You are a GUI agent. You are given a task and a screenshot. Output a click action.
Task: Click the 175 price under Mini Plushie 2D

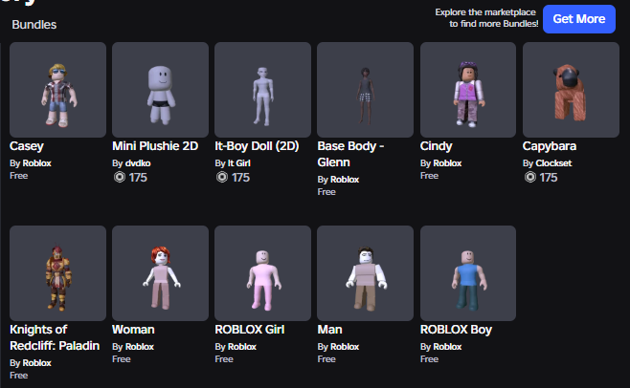click(x=138, y=178)
